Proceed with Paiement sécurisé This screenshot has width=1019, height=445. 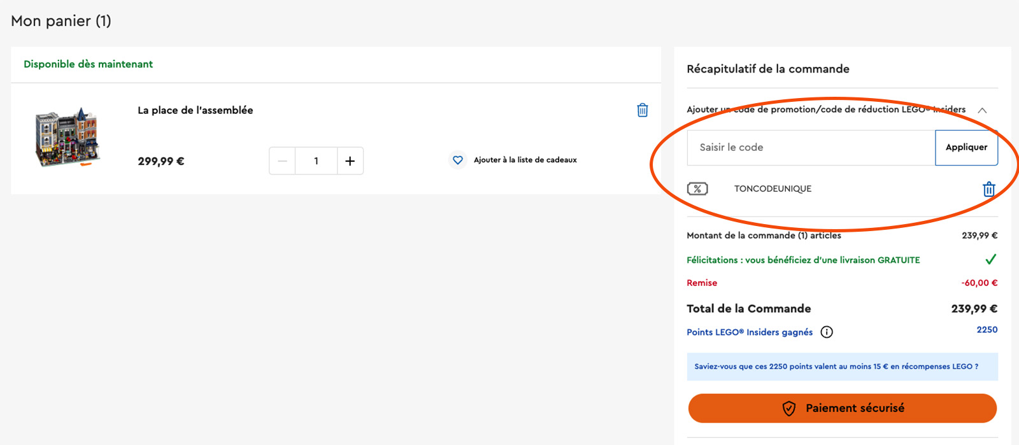(x=842, y=408)
